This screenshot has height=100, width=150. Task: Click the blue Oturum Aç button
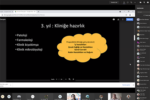click(x=130, y=20)
